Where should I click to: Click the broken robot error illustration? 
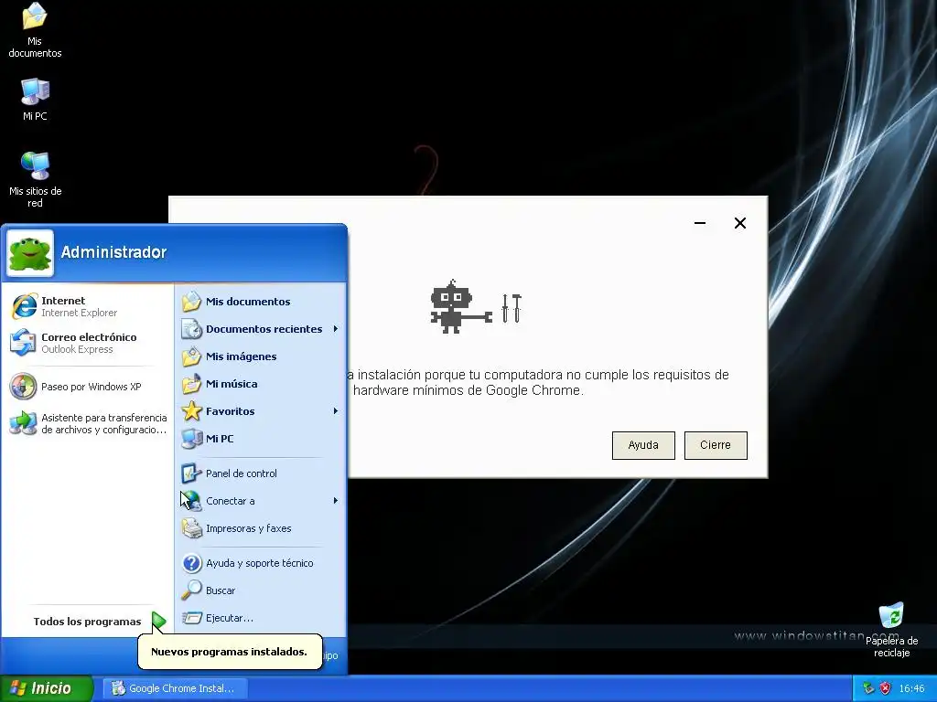(x=476, y=307)
